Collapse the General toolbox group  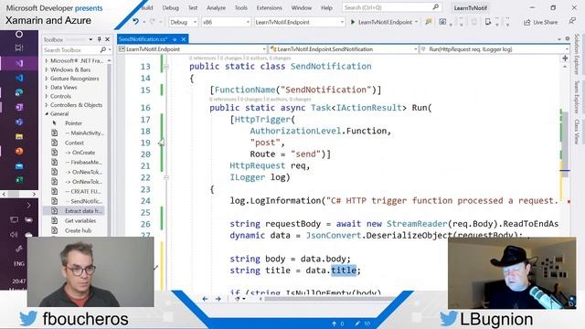47,113
